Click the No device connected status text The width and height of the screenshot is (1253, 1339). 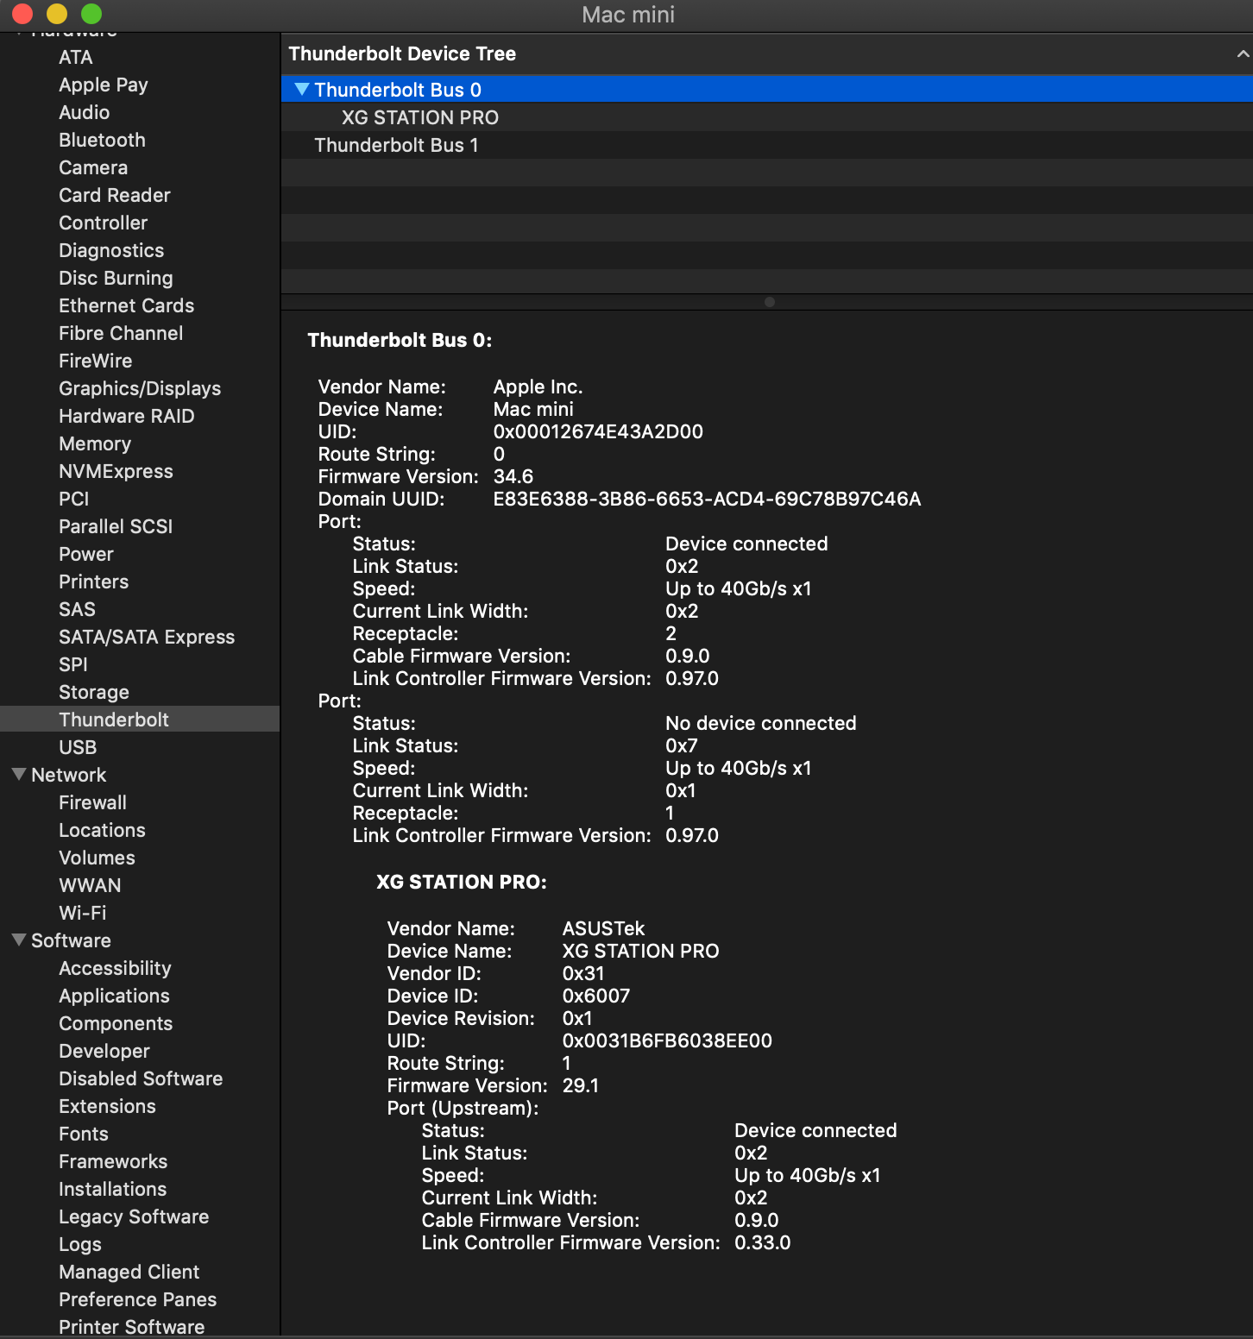760,723
